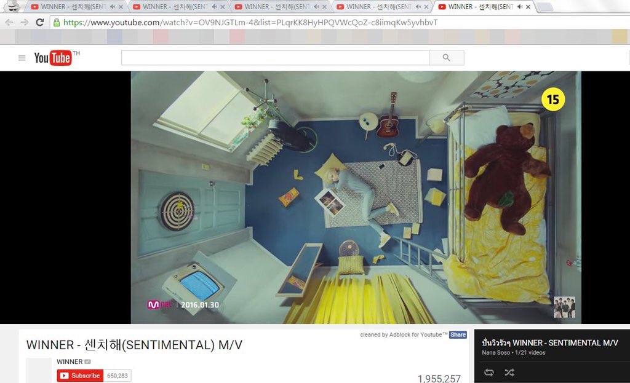Click the 1/21 videos playlist counter
Viewport: 630px width, 383px height.
[530, 353]
